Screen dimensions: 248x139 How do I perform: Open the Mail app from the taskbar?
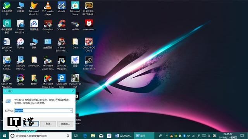(x=101, y=136)
